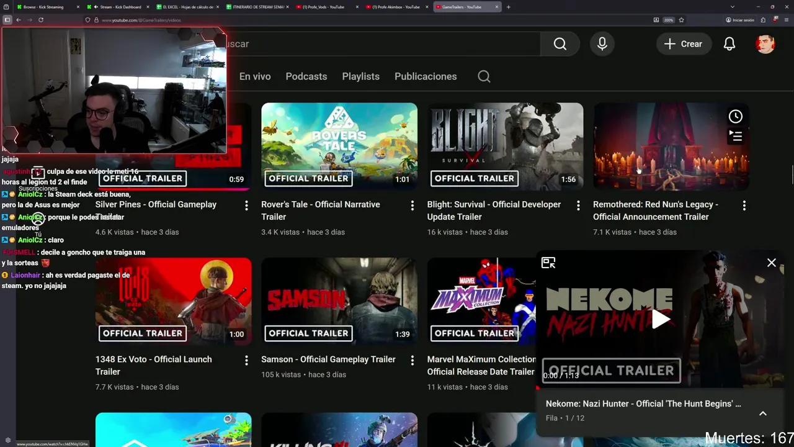Close the GameTrailers YouTube tab

(x=497, y=7)
